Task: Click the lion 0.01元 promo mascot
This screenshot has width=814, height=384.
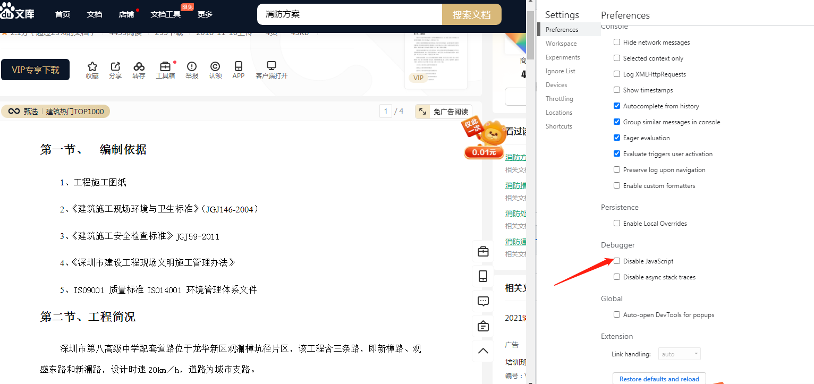Action: click(483, 139)
